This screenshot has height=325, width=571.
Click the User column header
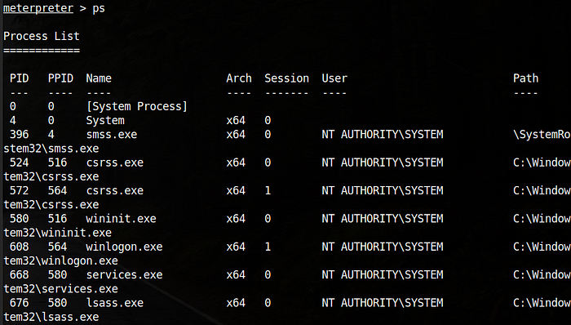(334, 78)
